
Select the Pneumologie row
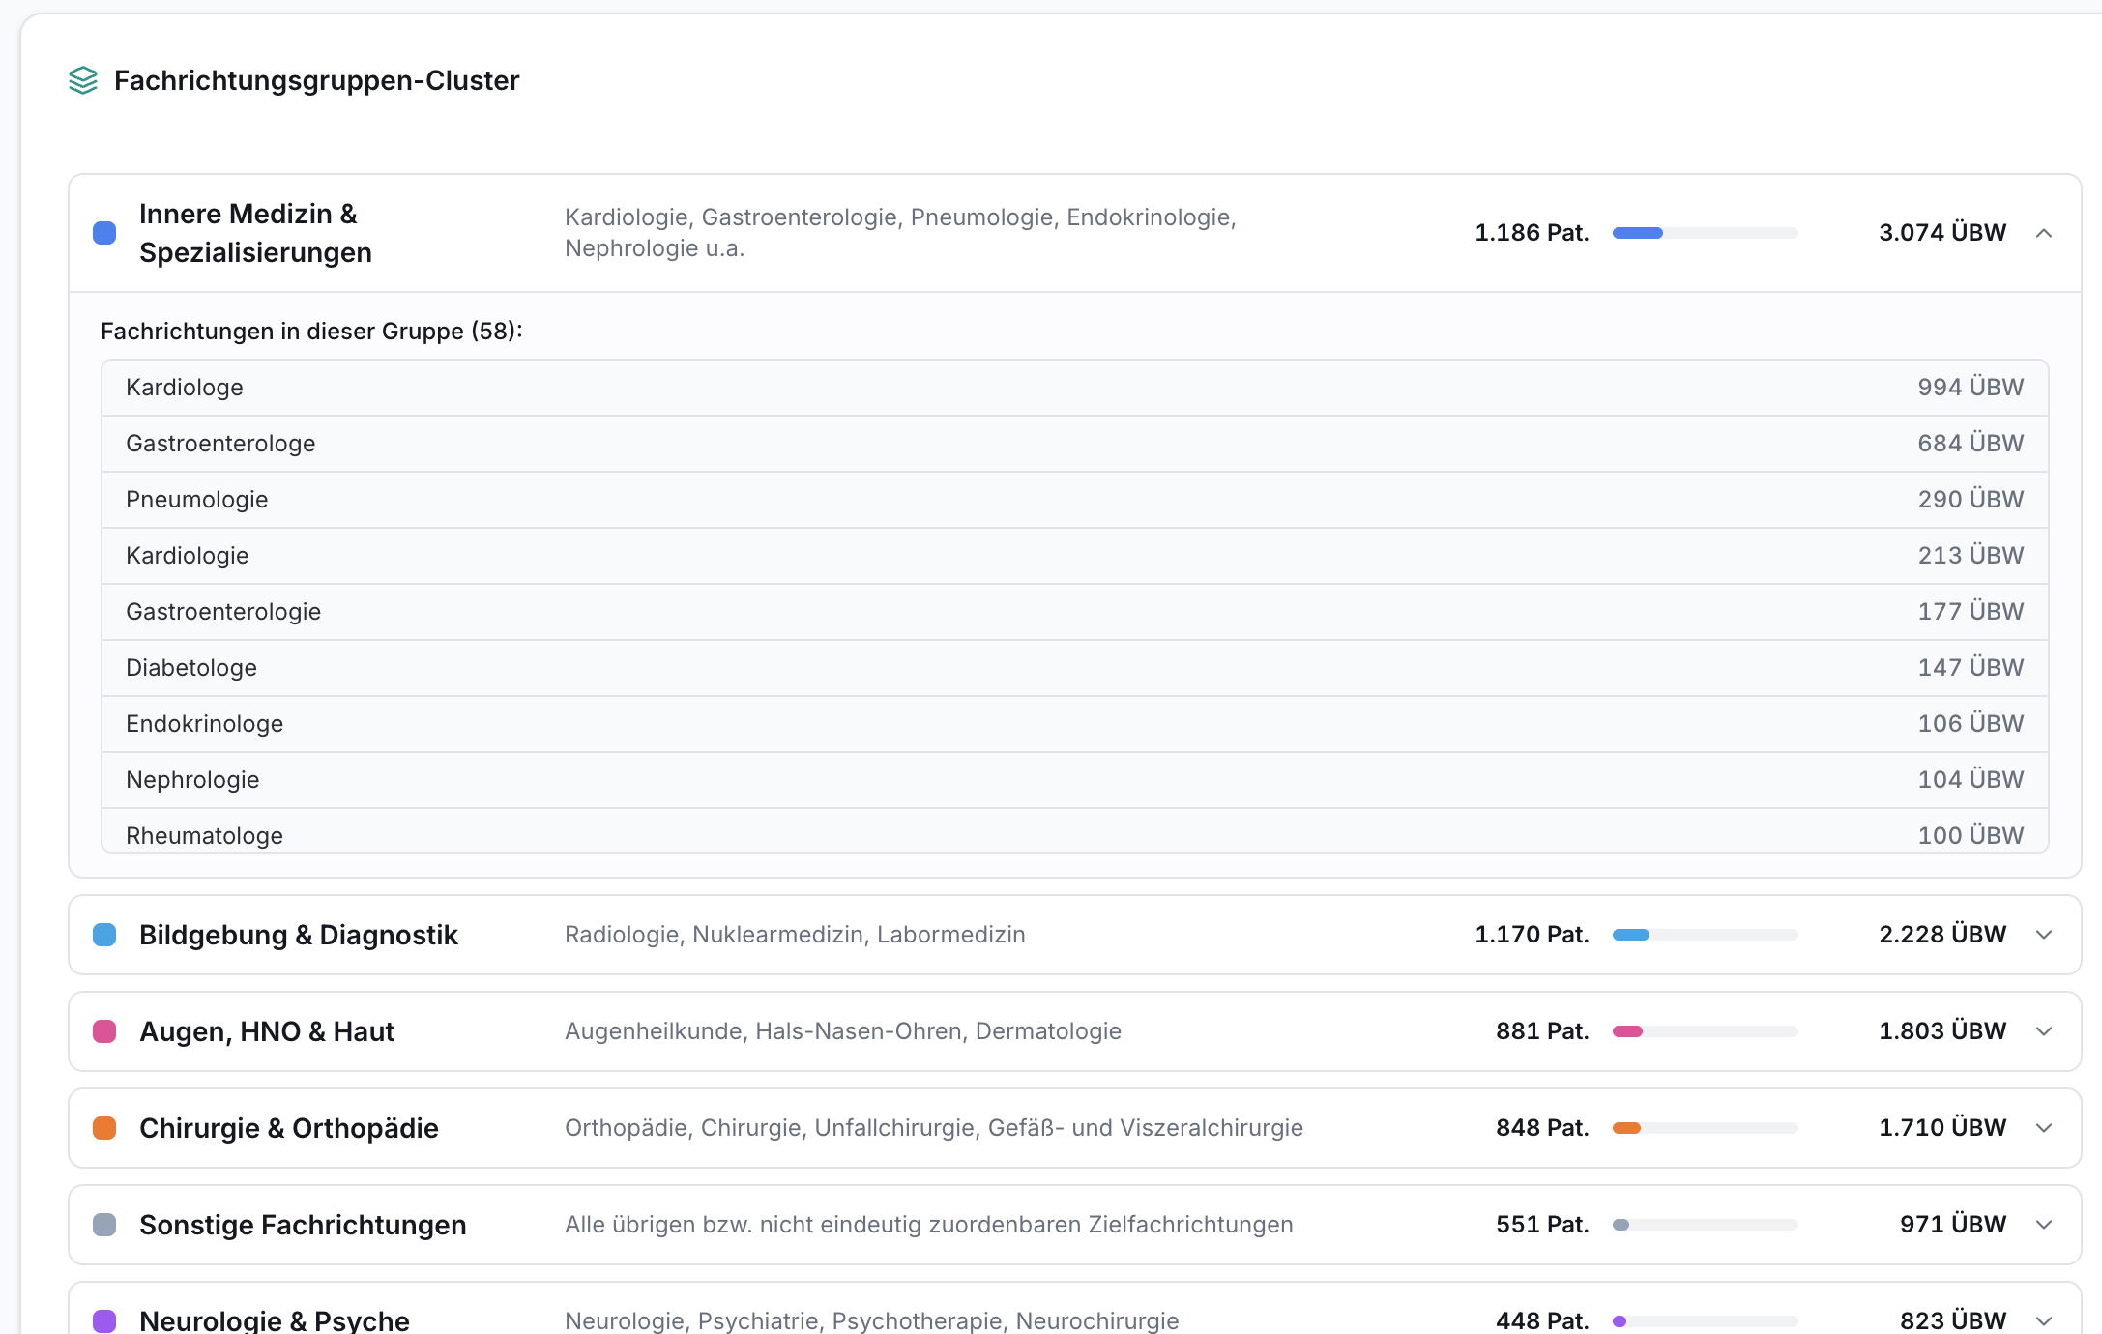point(1075,500)
